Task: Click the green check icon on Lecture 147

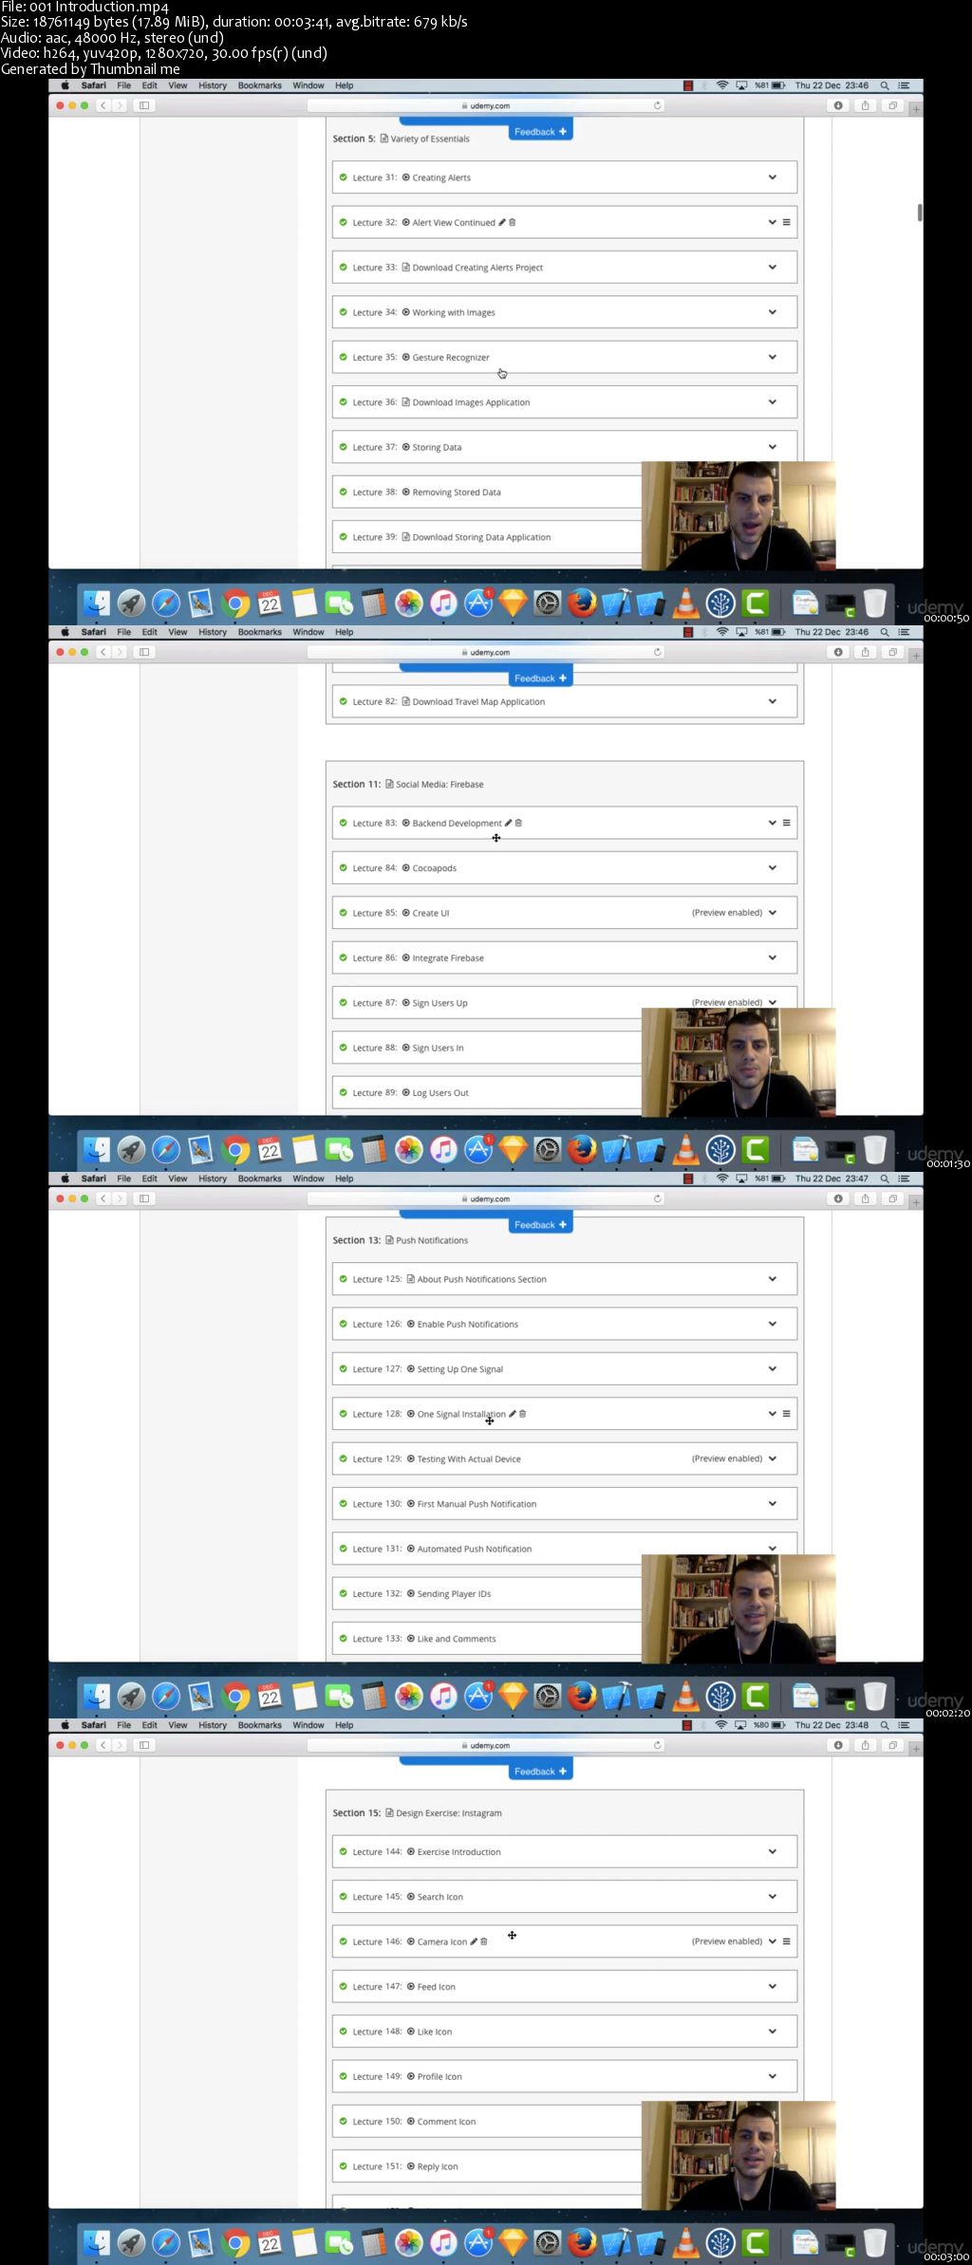Action: (x=344, y=1986)
